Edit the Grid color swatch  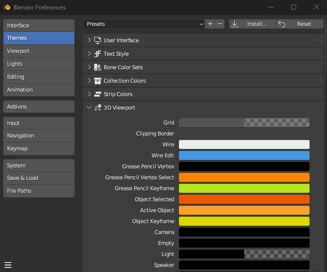pos(244,123)
